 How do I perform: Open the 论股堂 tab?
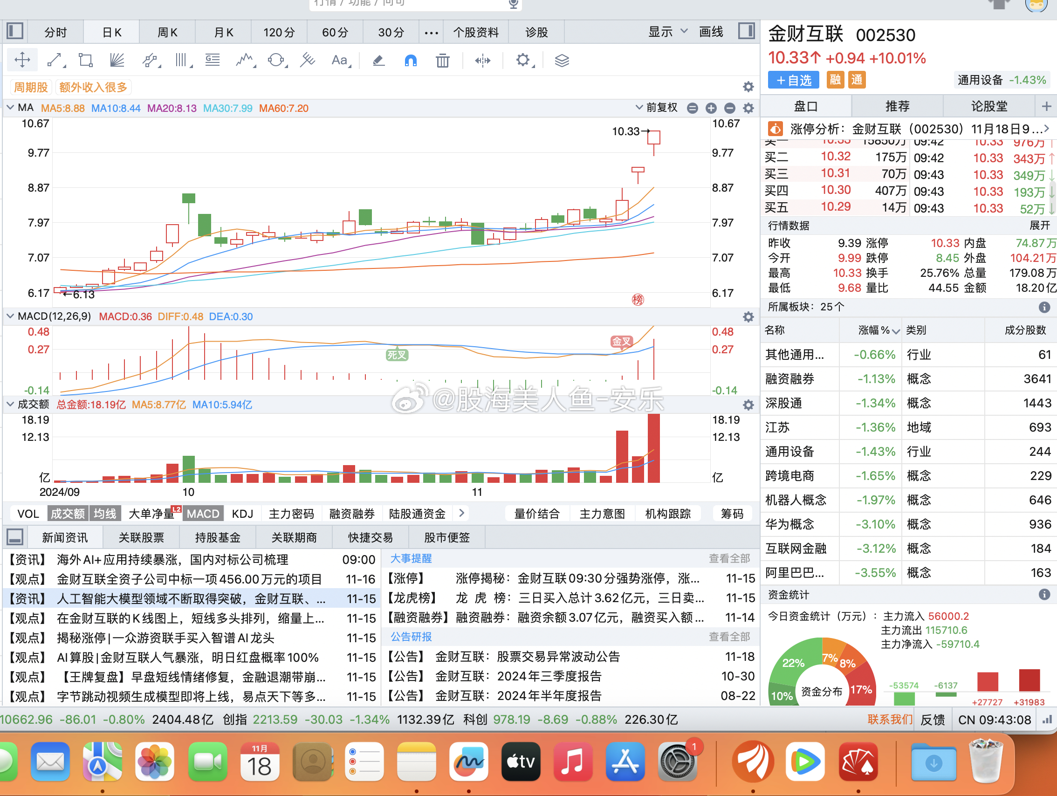pos(988,106)
